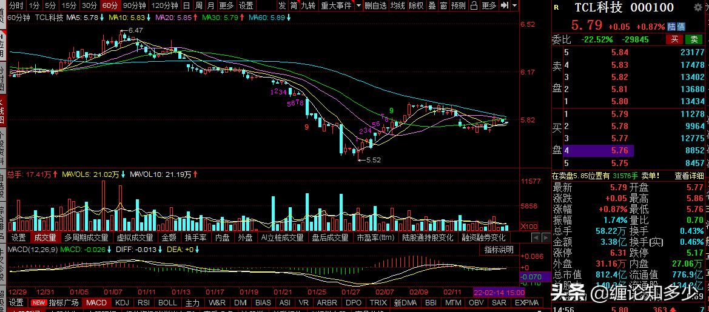Screen dimensions: 709x312
Task: Toggle the 九转 indicator
Action: click(308, 6)
